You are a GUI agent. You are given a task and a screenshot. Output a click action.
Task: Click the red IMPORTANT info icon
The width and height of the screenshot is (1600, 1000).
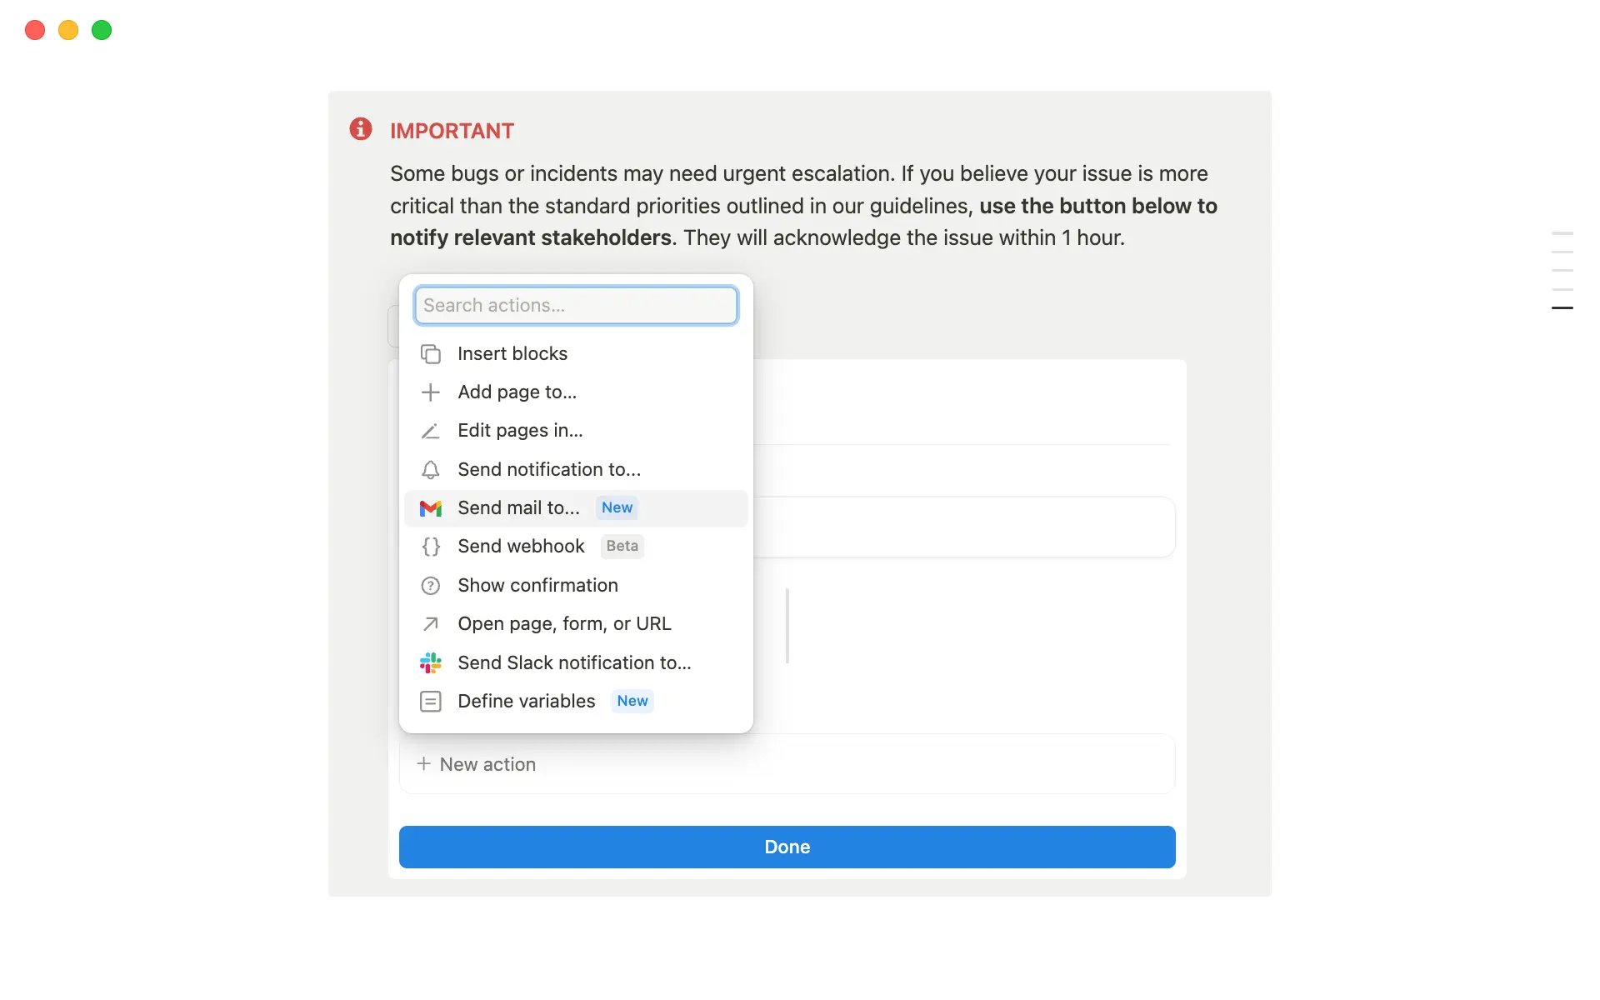(x=361, y=129)
